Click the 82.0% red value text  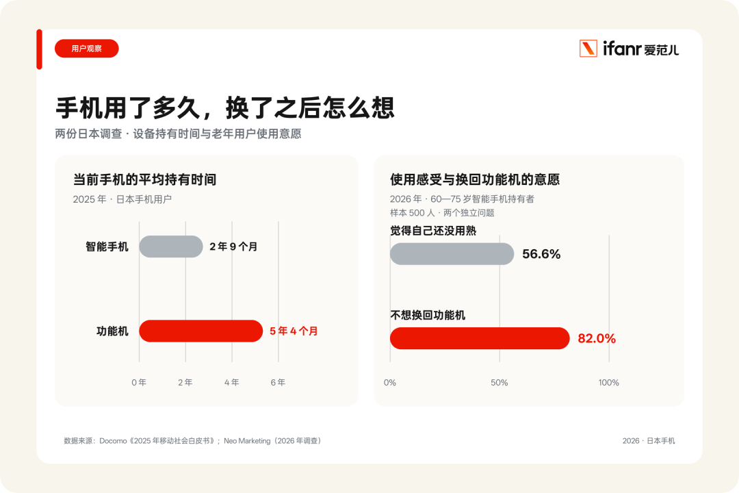coord(597,339)
